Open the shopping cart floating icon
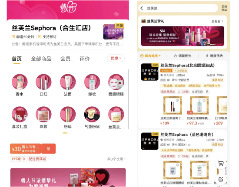Image resolution: width=239 pixels, height=187 pixels. (221, 163)
